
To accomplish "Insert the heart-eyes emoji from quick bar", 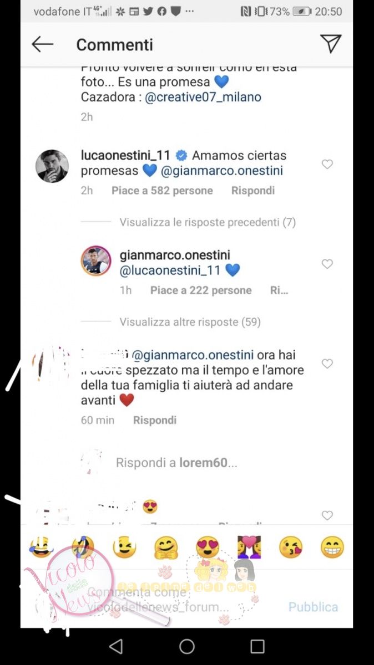I will pos(208,548).
